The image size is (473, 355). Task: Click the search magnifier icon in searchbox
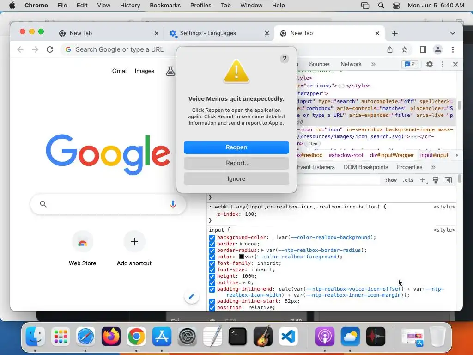pos(43,204)
